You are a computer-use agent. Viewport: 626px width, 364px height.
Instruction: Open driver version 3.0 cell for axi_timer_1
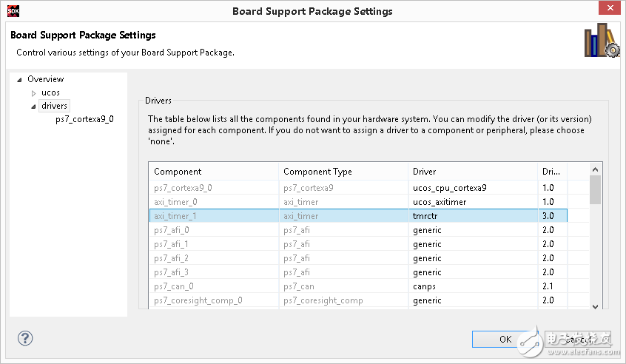[551, 216]
